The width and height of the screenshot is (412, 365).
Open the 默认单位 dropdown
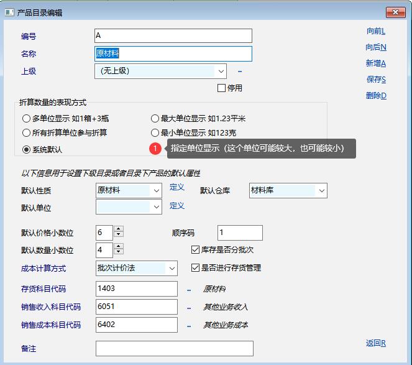point(156,207)
